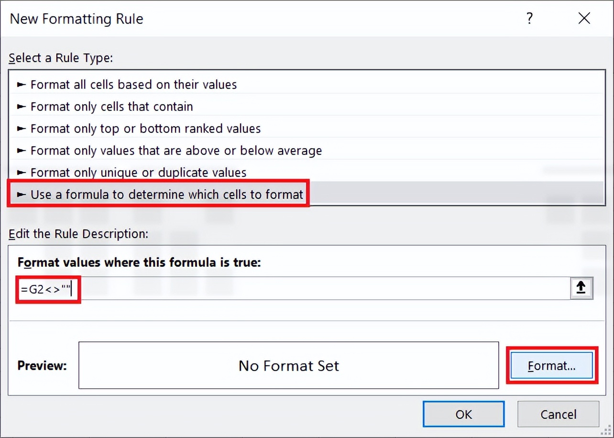Choose "Format only unique or duplicate values"
The image size is (614, 438).
139,172
